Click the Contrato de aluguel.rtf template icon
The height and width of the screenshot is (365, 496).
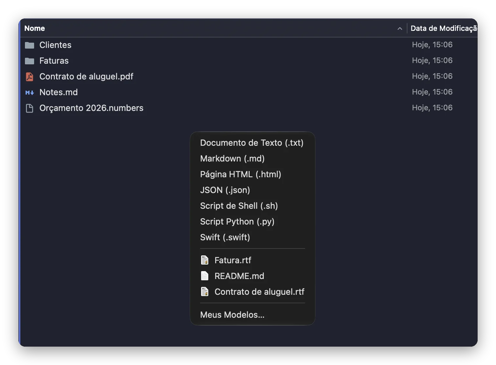tap(205, 292)
